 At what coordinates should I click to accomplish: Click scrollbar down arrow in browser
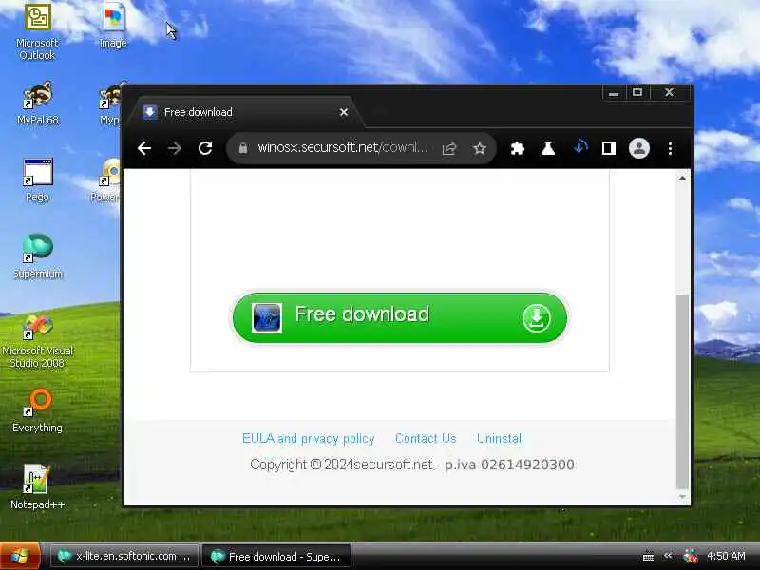pos(682,496)
